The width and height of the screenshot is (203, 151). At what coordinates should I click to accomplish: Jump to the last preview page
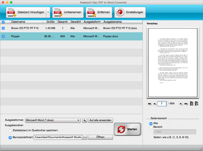(x=186, y=104)
